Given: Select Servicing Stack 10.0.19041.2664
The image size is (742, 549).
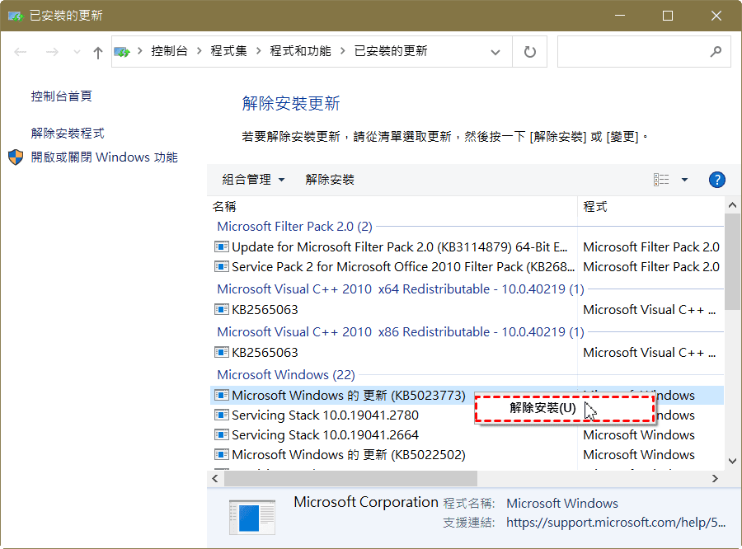Looking at the screenshot, I should click(x=325, y=435).
